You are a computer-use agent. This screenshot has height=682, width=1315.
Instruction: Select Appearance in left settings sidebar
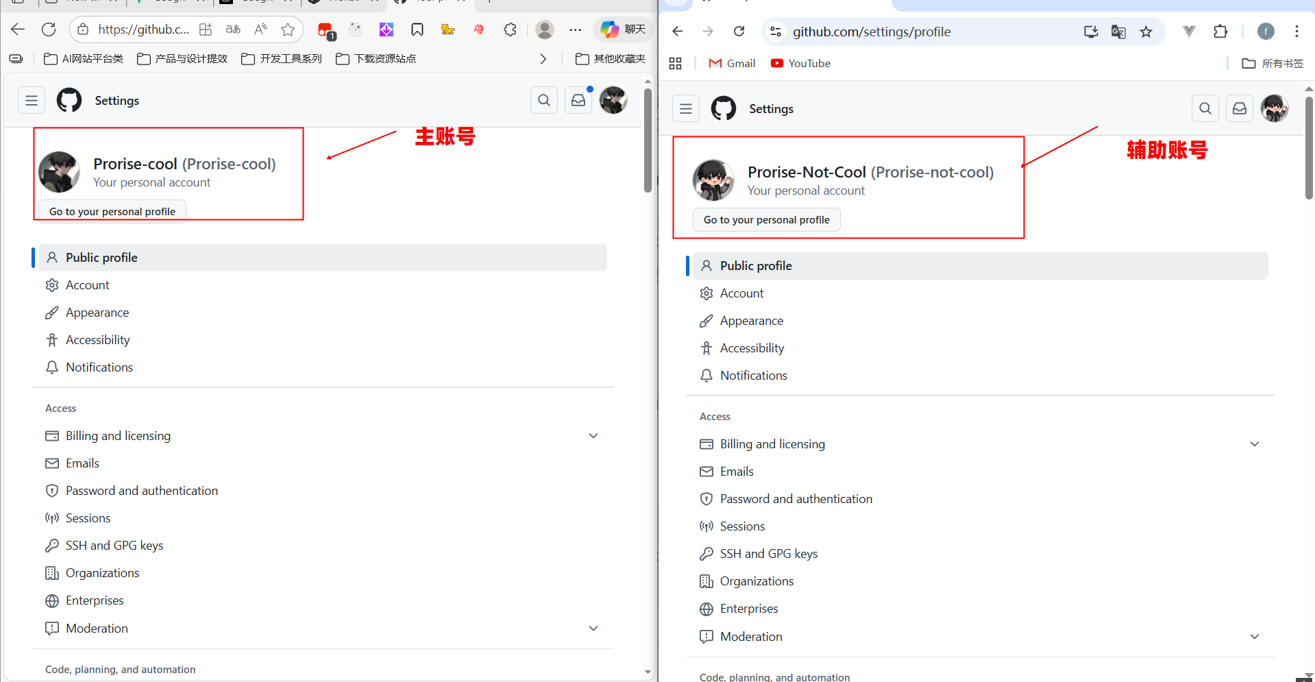tap(97, 313)
